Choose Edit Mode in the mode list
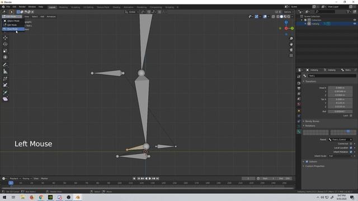This screenshot has width=358, height=201. pos(13,25)
